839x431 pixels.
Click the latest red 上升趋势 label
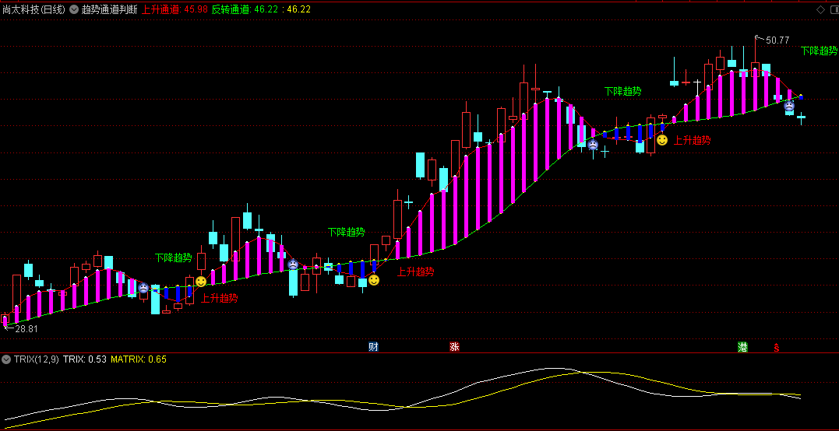coord(693,141)
